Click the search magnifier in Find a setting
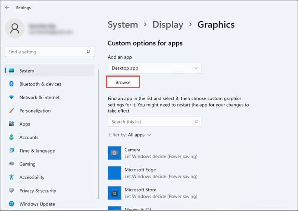The image size is (298, 211). pyautogui.click(x=88, y=52)
